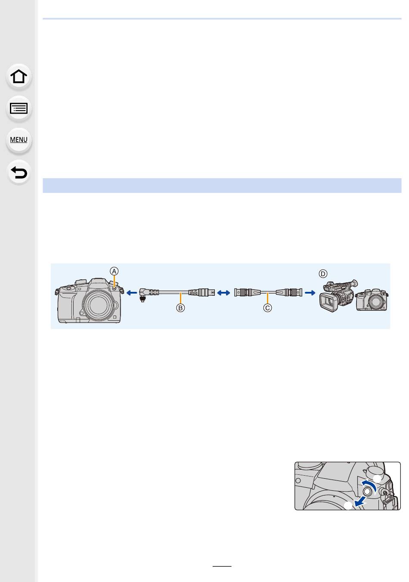The image size is (409, 582).
Task: Click the small camera beside the camcorder
Action: point(372,299)
